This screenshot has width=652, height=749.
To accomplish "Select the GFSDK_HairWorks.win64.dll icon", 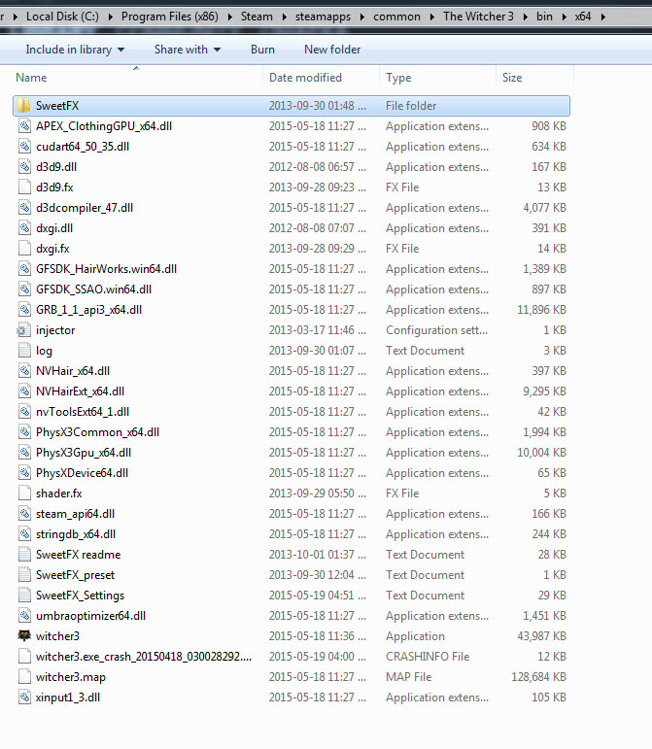I will [x=24, y=269].
